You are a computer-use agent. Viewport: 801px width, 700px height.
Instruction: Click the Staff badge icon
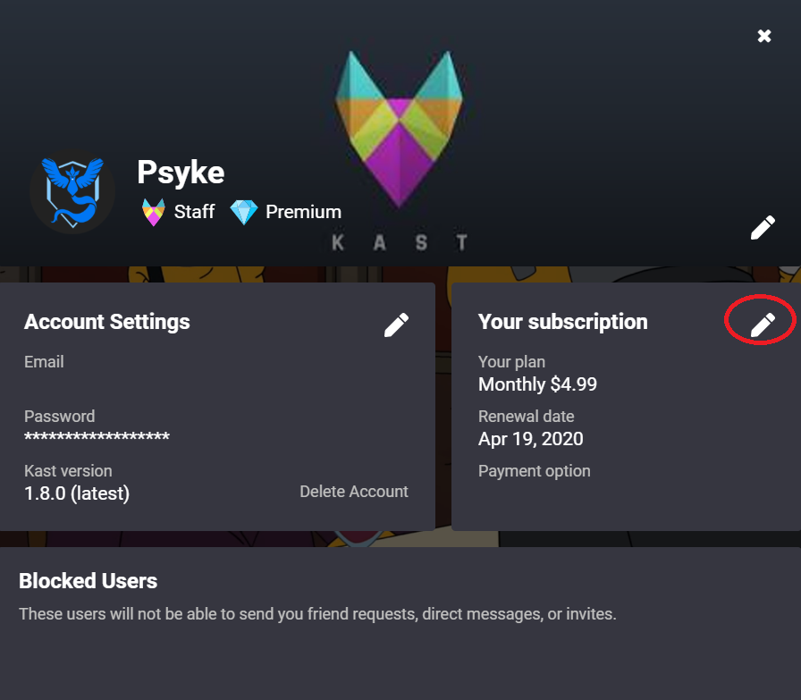154,212
